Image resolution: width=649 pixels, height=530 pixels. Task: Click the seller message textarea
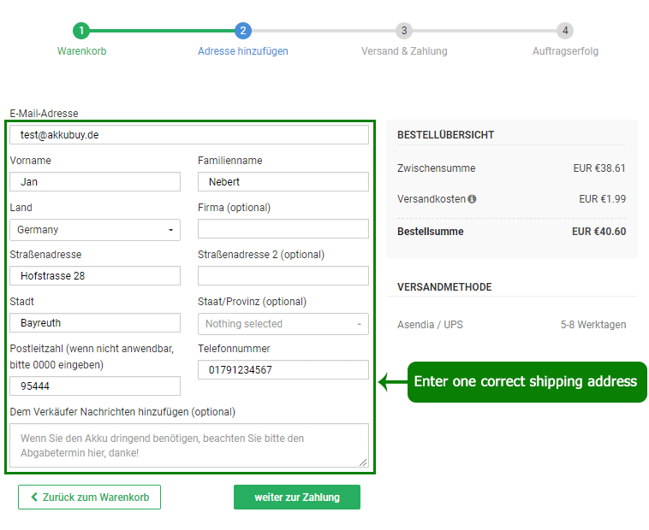pos(189,445)
